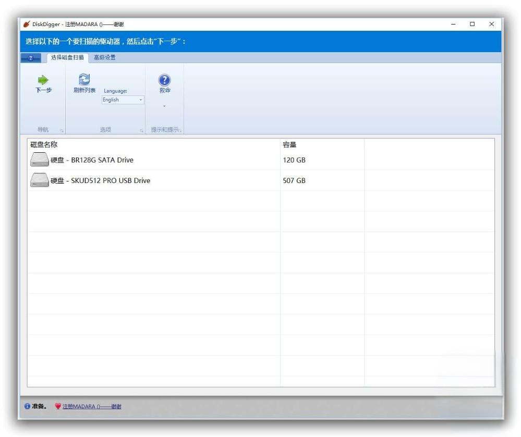Open the 导航 group dialog launcher
The image size is (521, 437).
(62, 130)
